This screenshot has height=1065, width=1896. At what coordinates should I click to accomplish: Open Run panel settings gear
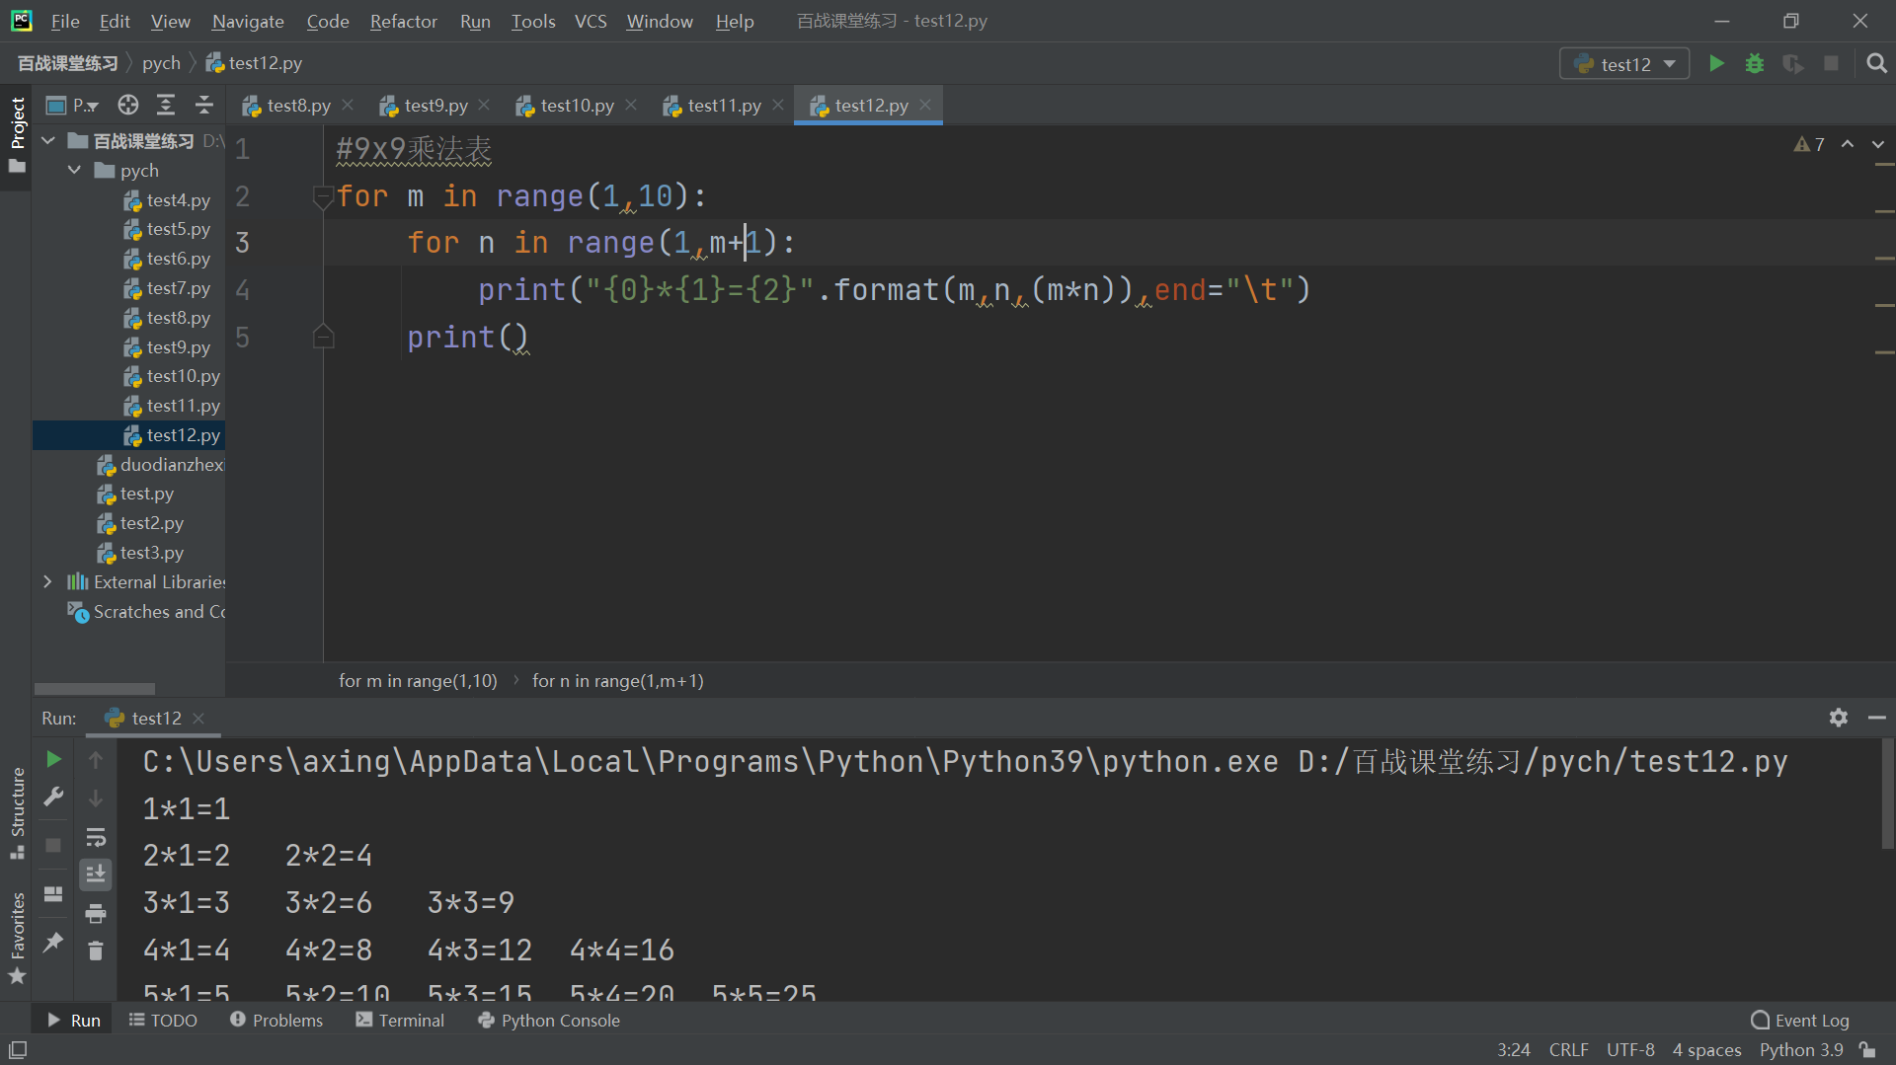click(1838, 719)
